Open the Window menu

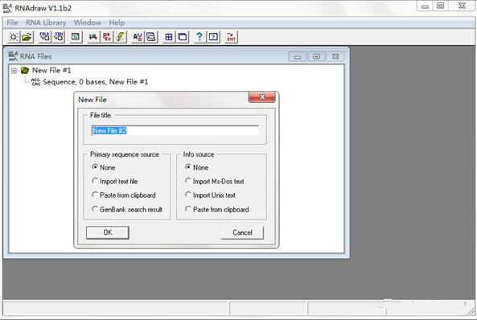(88, 23)
